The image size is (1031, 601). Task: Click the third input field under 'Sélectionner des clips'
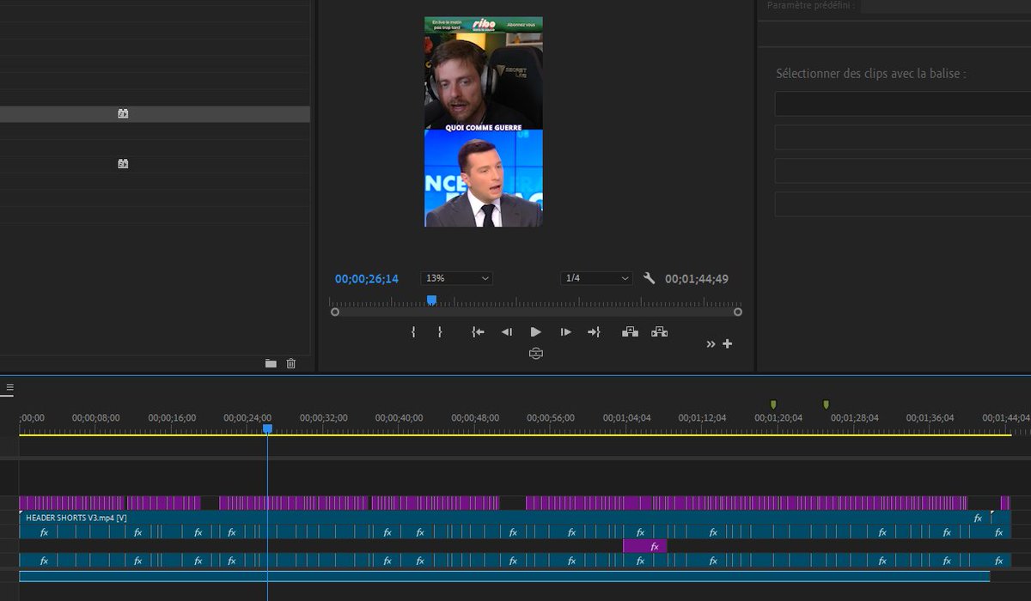pos(903,171)
